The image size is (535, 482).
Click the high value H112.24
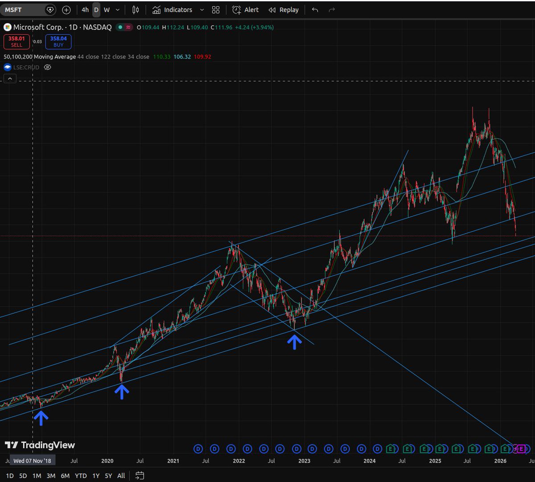click(x=173, y=27)
